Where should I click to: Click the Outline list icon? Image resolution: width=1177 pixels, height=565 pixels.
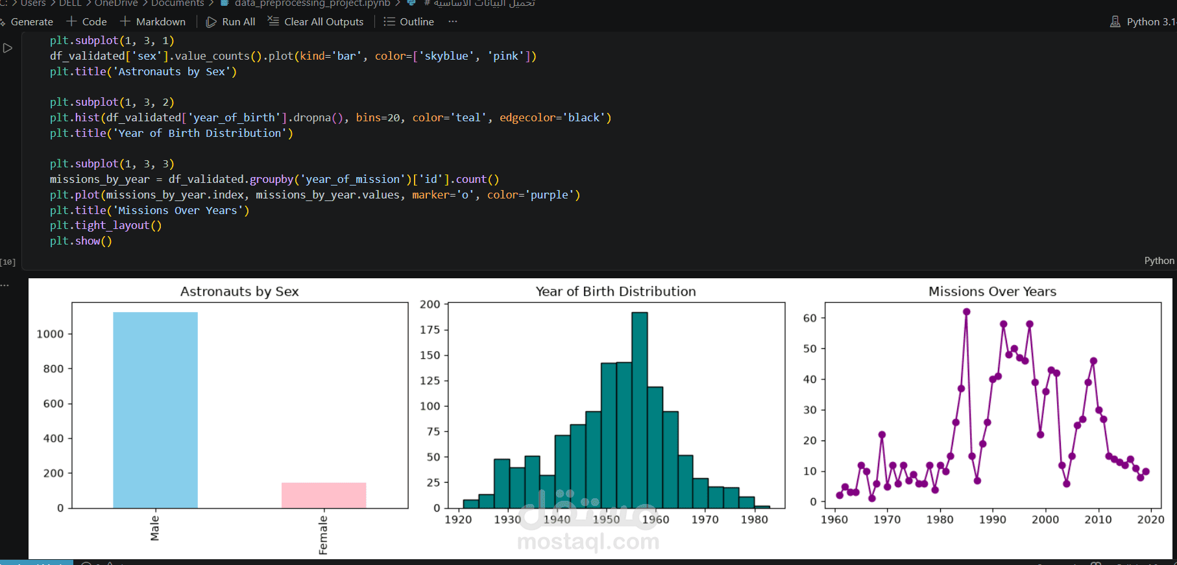389,21
